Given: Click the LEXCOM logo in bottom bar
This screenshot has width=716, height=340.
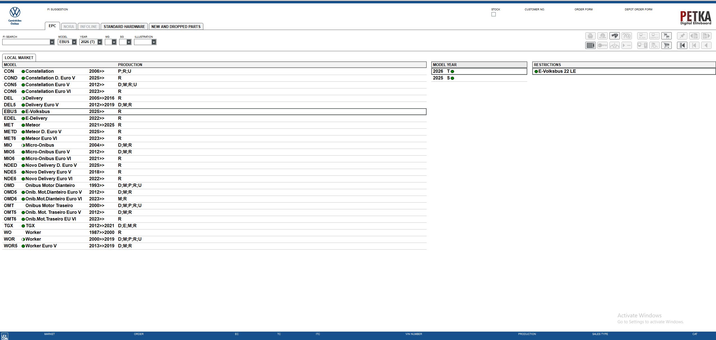Looking at the screenshot, I should [x=4, y=336].
